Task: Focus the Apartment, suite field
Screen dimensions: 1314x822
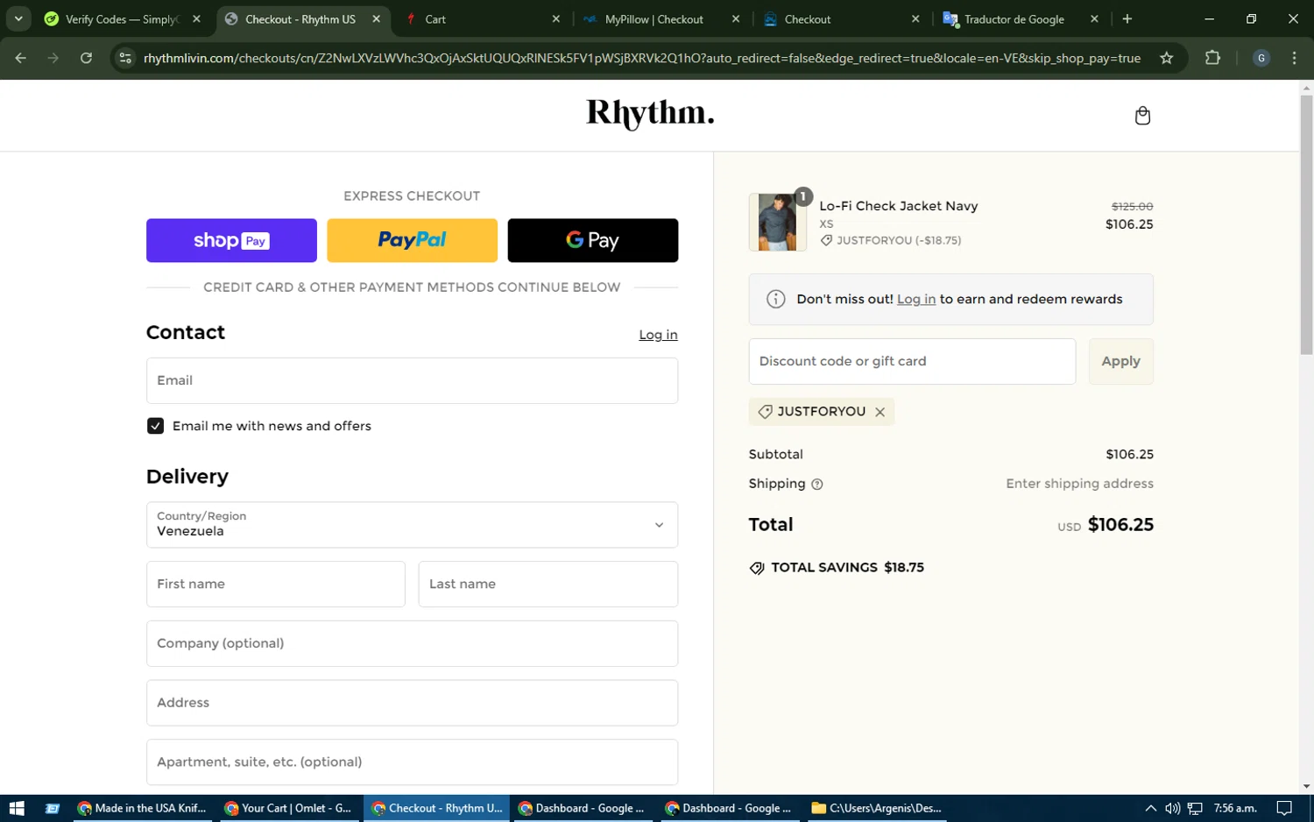Action: [412, 762]
